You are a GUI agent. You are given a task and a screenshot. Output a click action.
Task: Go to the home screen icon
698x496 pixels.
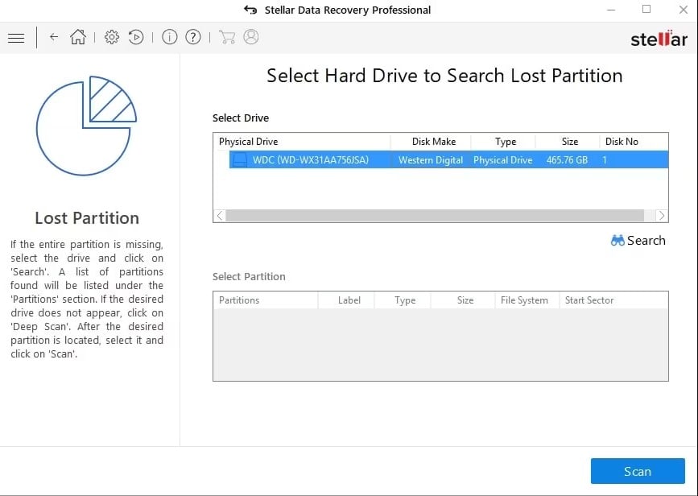(78, 37)
